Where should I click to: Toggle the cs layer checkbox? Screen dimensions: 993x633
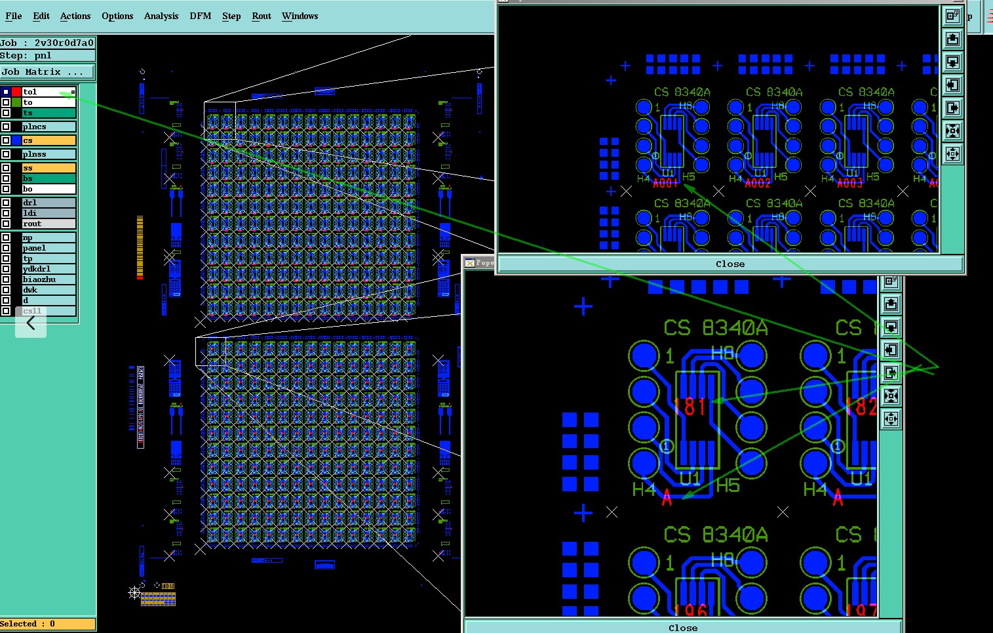coord(6,140)
